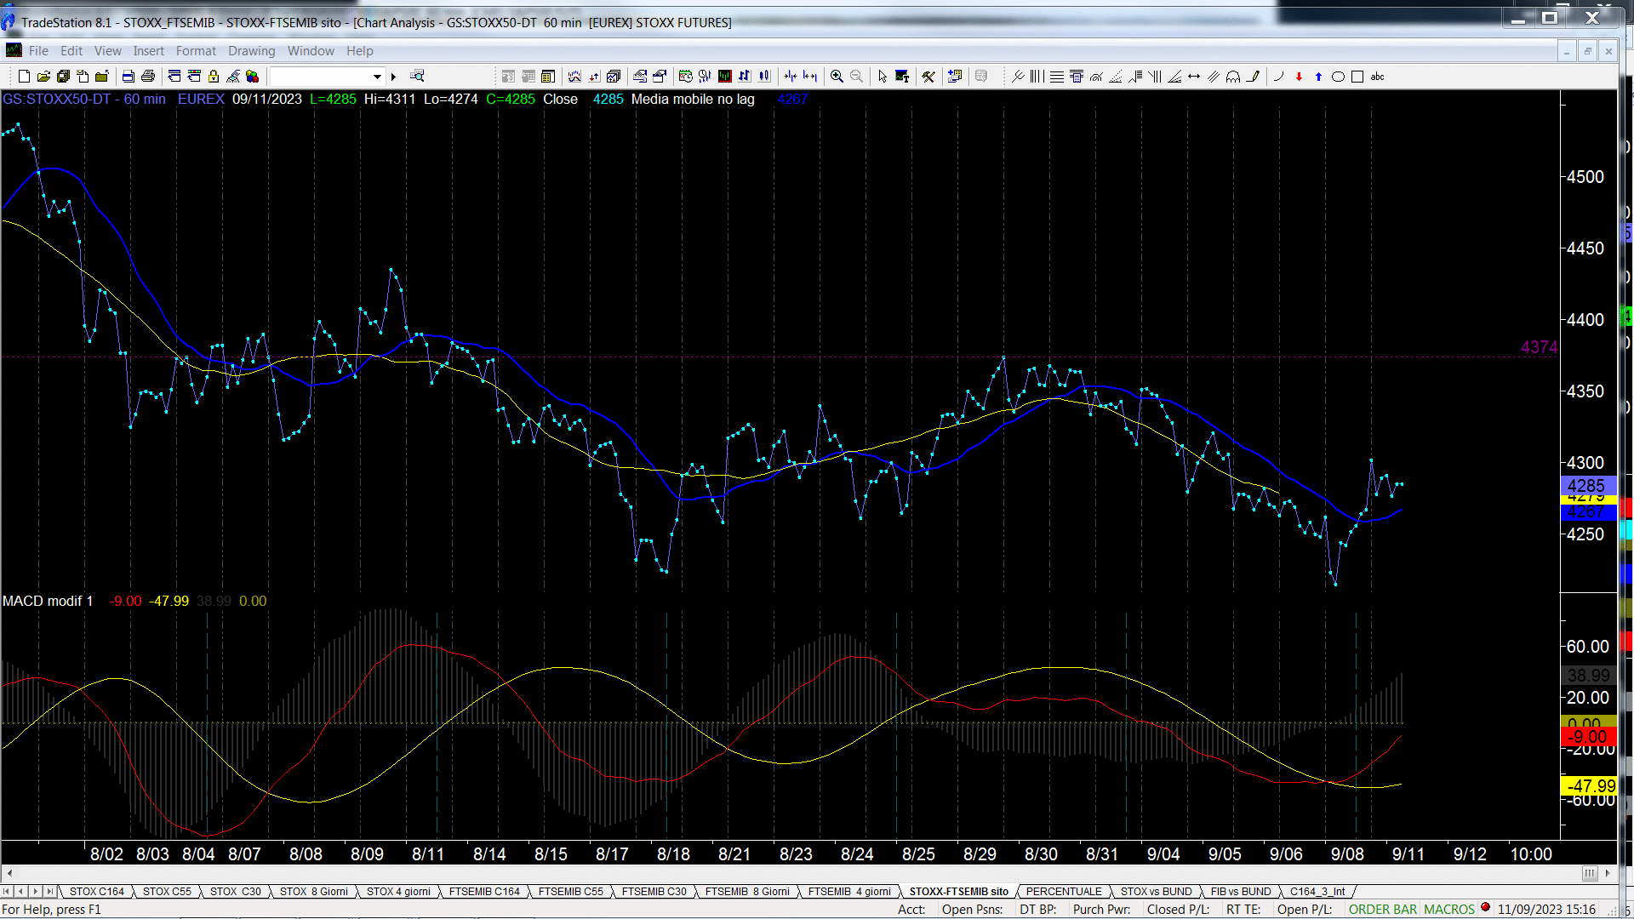Select the pointer arrow tool
Screen dimensions: 1634x919
(883, 77)
